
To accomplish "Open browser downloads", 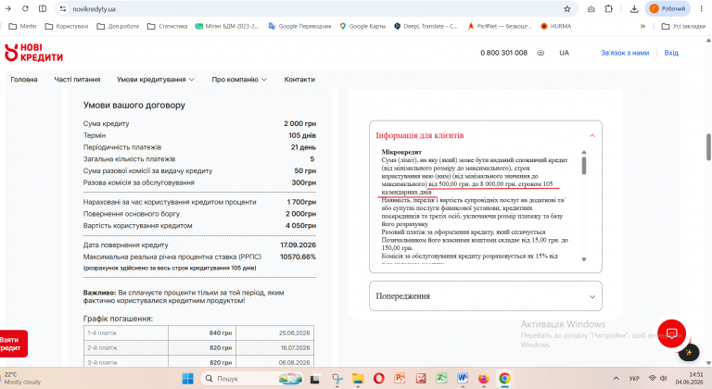I will point(634,8).
